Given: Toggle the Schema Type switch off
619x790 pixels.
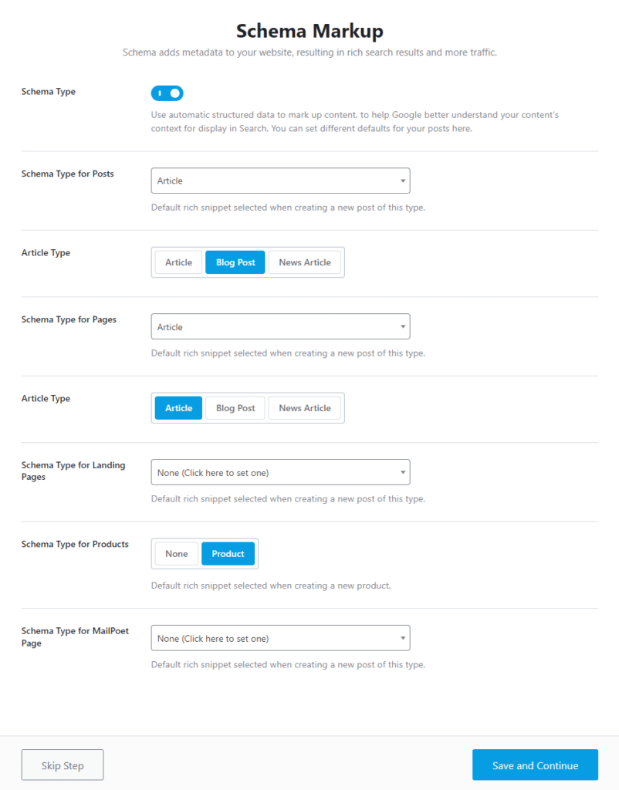Looking at the screenshot, I should 167,93.
